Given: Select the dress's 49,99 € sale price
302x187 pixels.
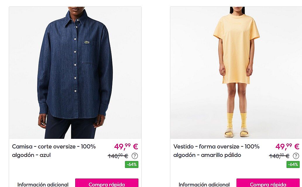Looking at the screenshot, I should point(287,147).
